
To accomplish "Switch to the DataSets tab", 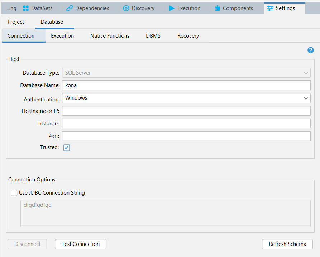I will [x=38, y=8].
